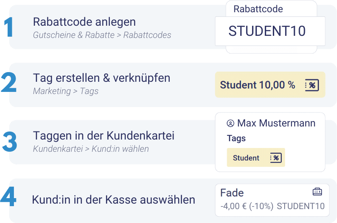Click the Kund:in in der Kasse auswählen heading
This screenshot has width=337, height=223.
tap(114, 200)
